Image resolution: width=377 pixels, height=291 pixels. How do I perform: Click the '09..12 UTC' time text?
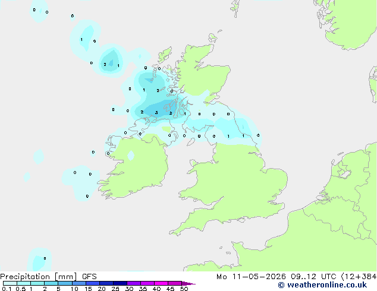click(x=313, y=277)
